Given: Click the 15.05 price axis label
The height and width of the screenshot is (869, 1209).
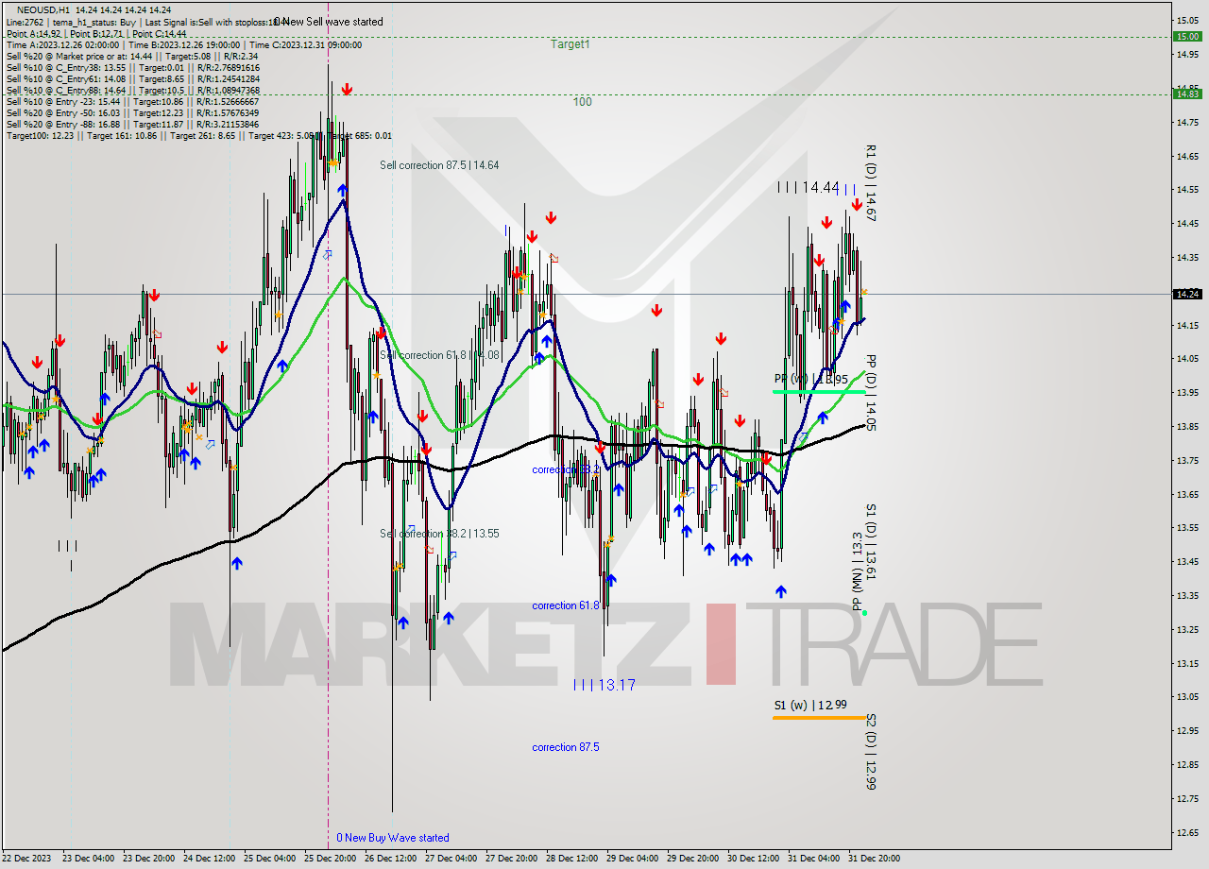Looking at the screenshot, I should (1186, 20).
